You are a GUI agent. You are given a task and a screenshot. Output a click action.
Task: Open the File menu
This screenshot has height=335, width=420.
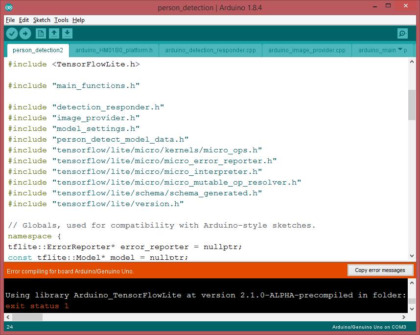10,20
